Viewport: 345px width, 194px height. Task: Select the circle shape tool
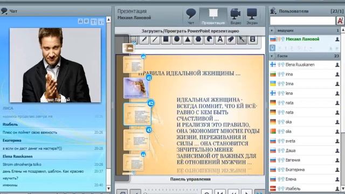176,39
